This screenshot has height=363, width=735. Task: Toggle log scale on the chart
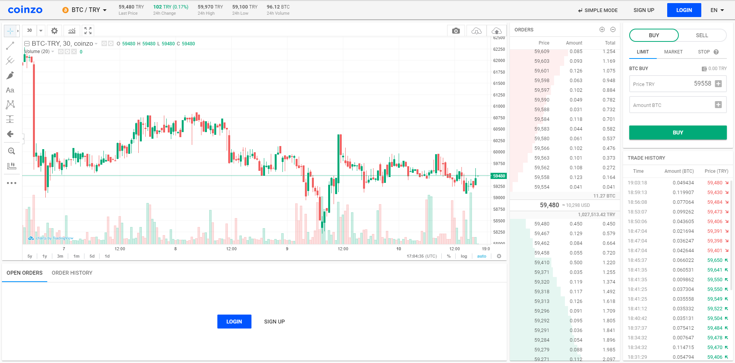[x=464, y=256]
